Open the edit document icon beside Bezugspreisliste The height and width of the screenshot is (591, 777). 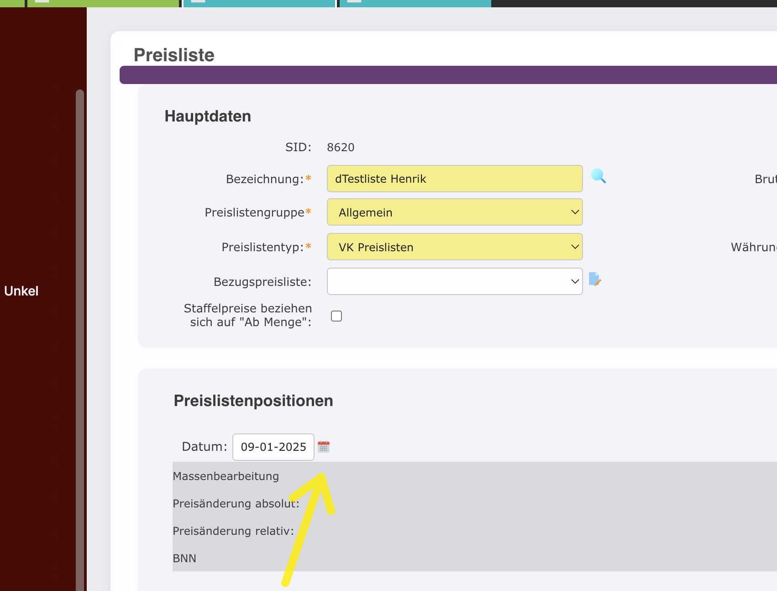594,279
